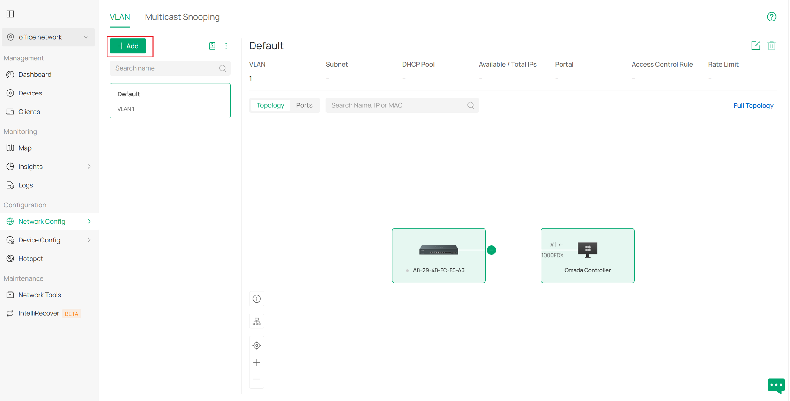Image resolution: width=790 pixels, height=401 pixels.
Task: Switch to the Multicast Snooping tab
Action: [x=182, y=17]
